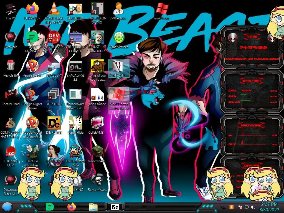Open the green DIFOR DUMBASS desktop shortcut
The width and height of the screenshot is (284, 213).
32,42
